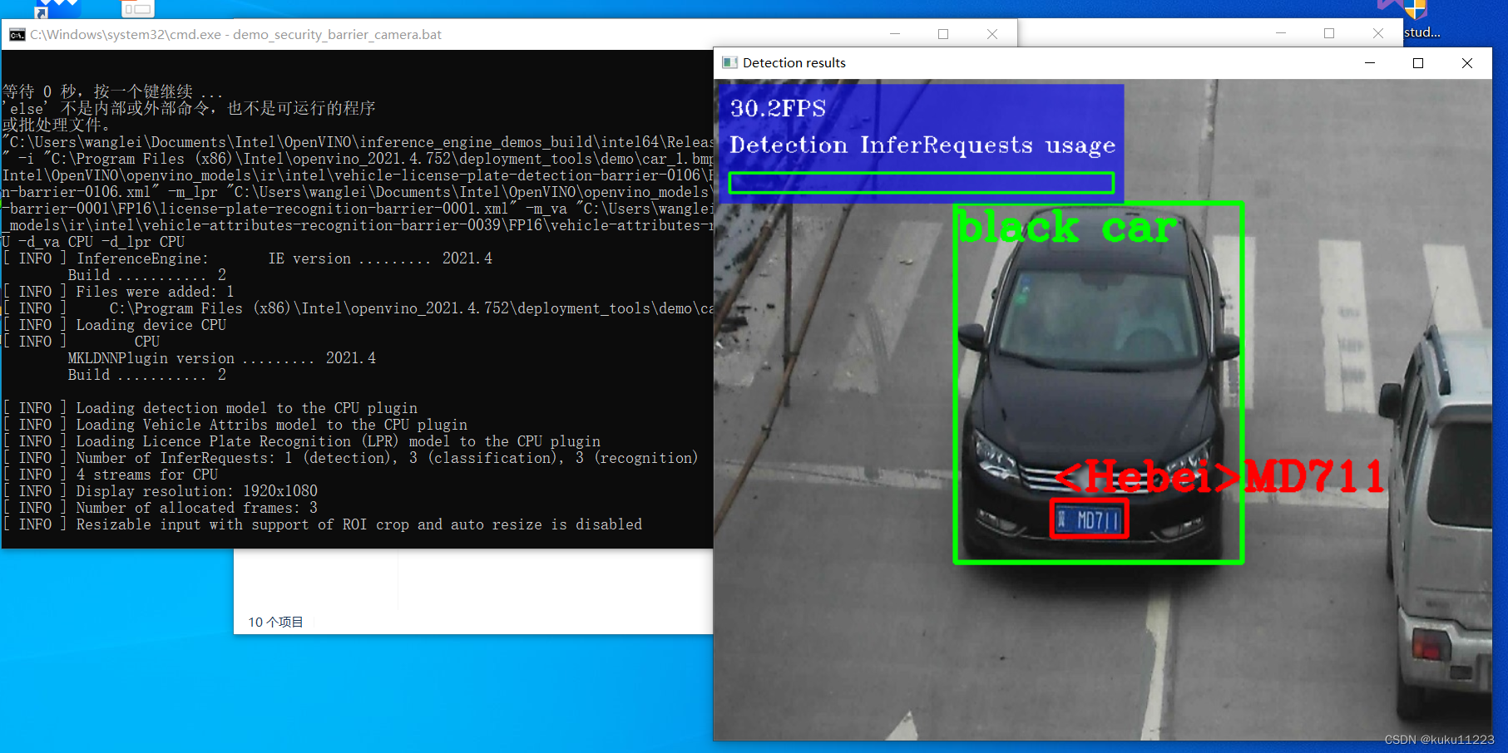Click the 'black car' detection label

tap(1067, 227)
